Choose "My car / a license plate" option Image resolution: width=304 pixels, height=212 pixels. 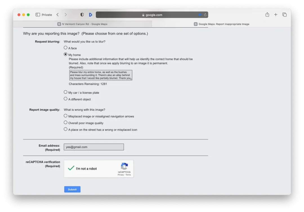point(66,92)
